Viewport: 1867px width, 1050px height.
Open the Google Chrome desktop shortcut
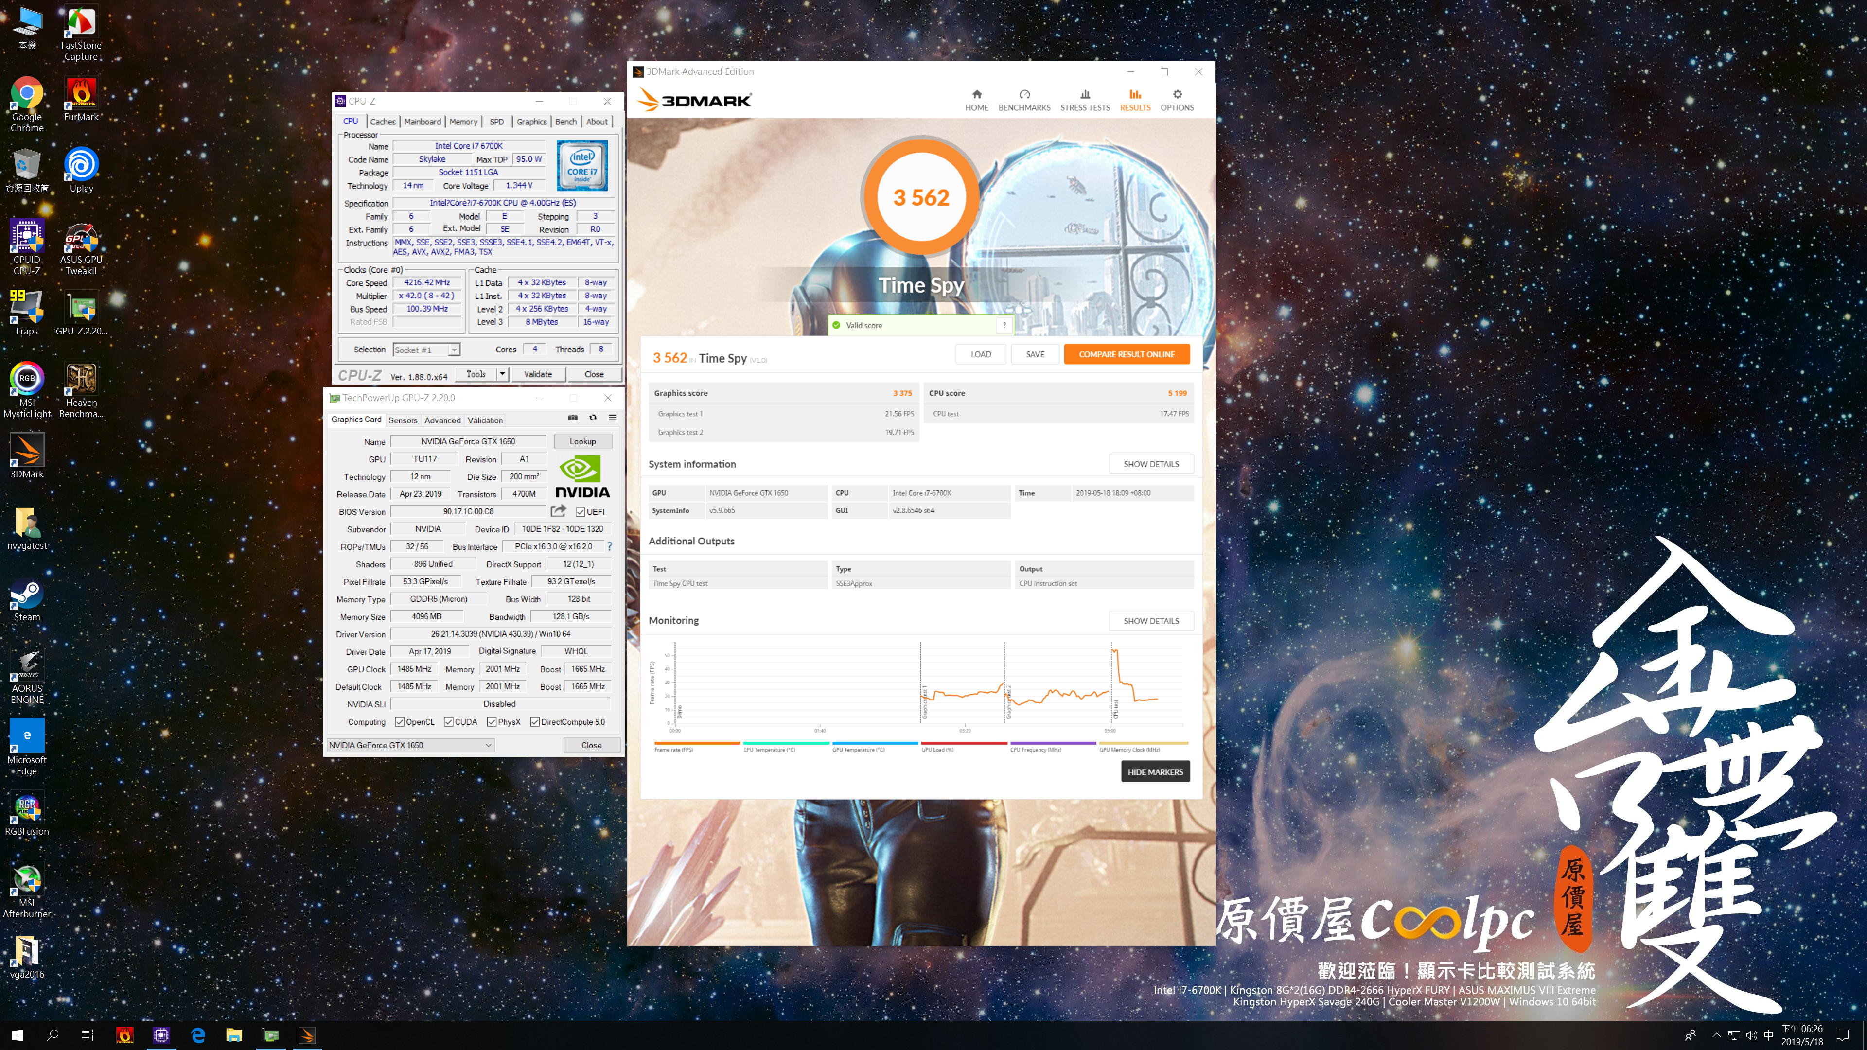[27, 104]
